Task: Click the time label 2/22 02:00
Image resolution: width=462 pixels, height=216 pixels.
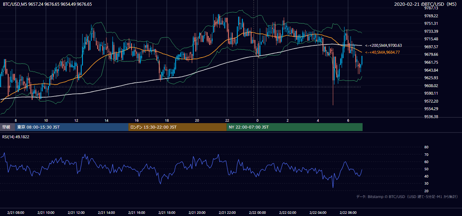Action: coord(288,213)
